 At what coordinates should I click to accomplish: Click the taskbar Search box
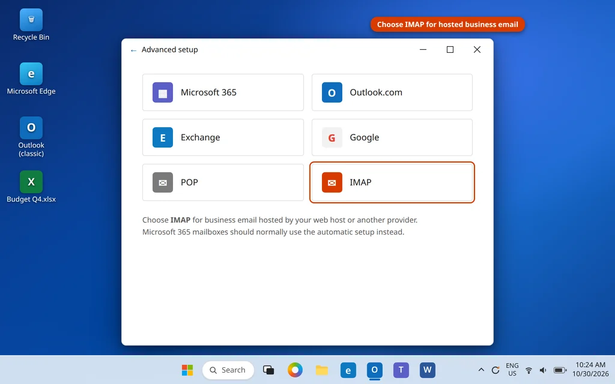point(228,370)
